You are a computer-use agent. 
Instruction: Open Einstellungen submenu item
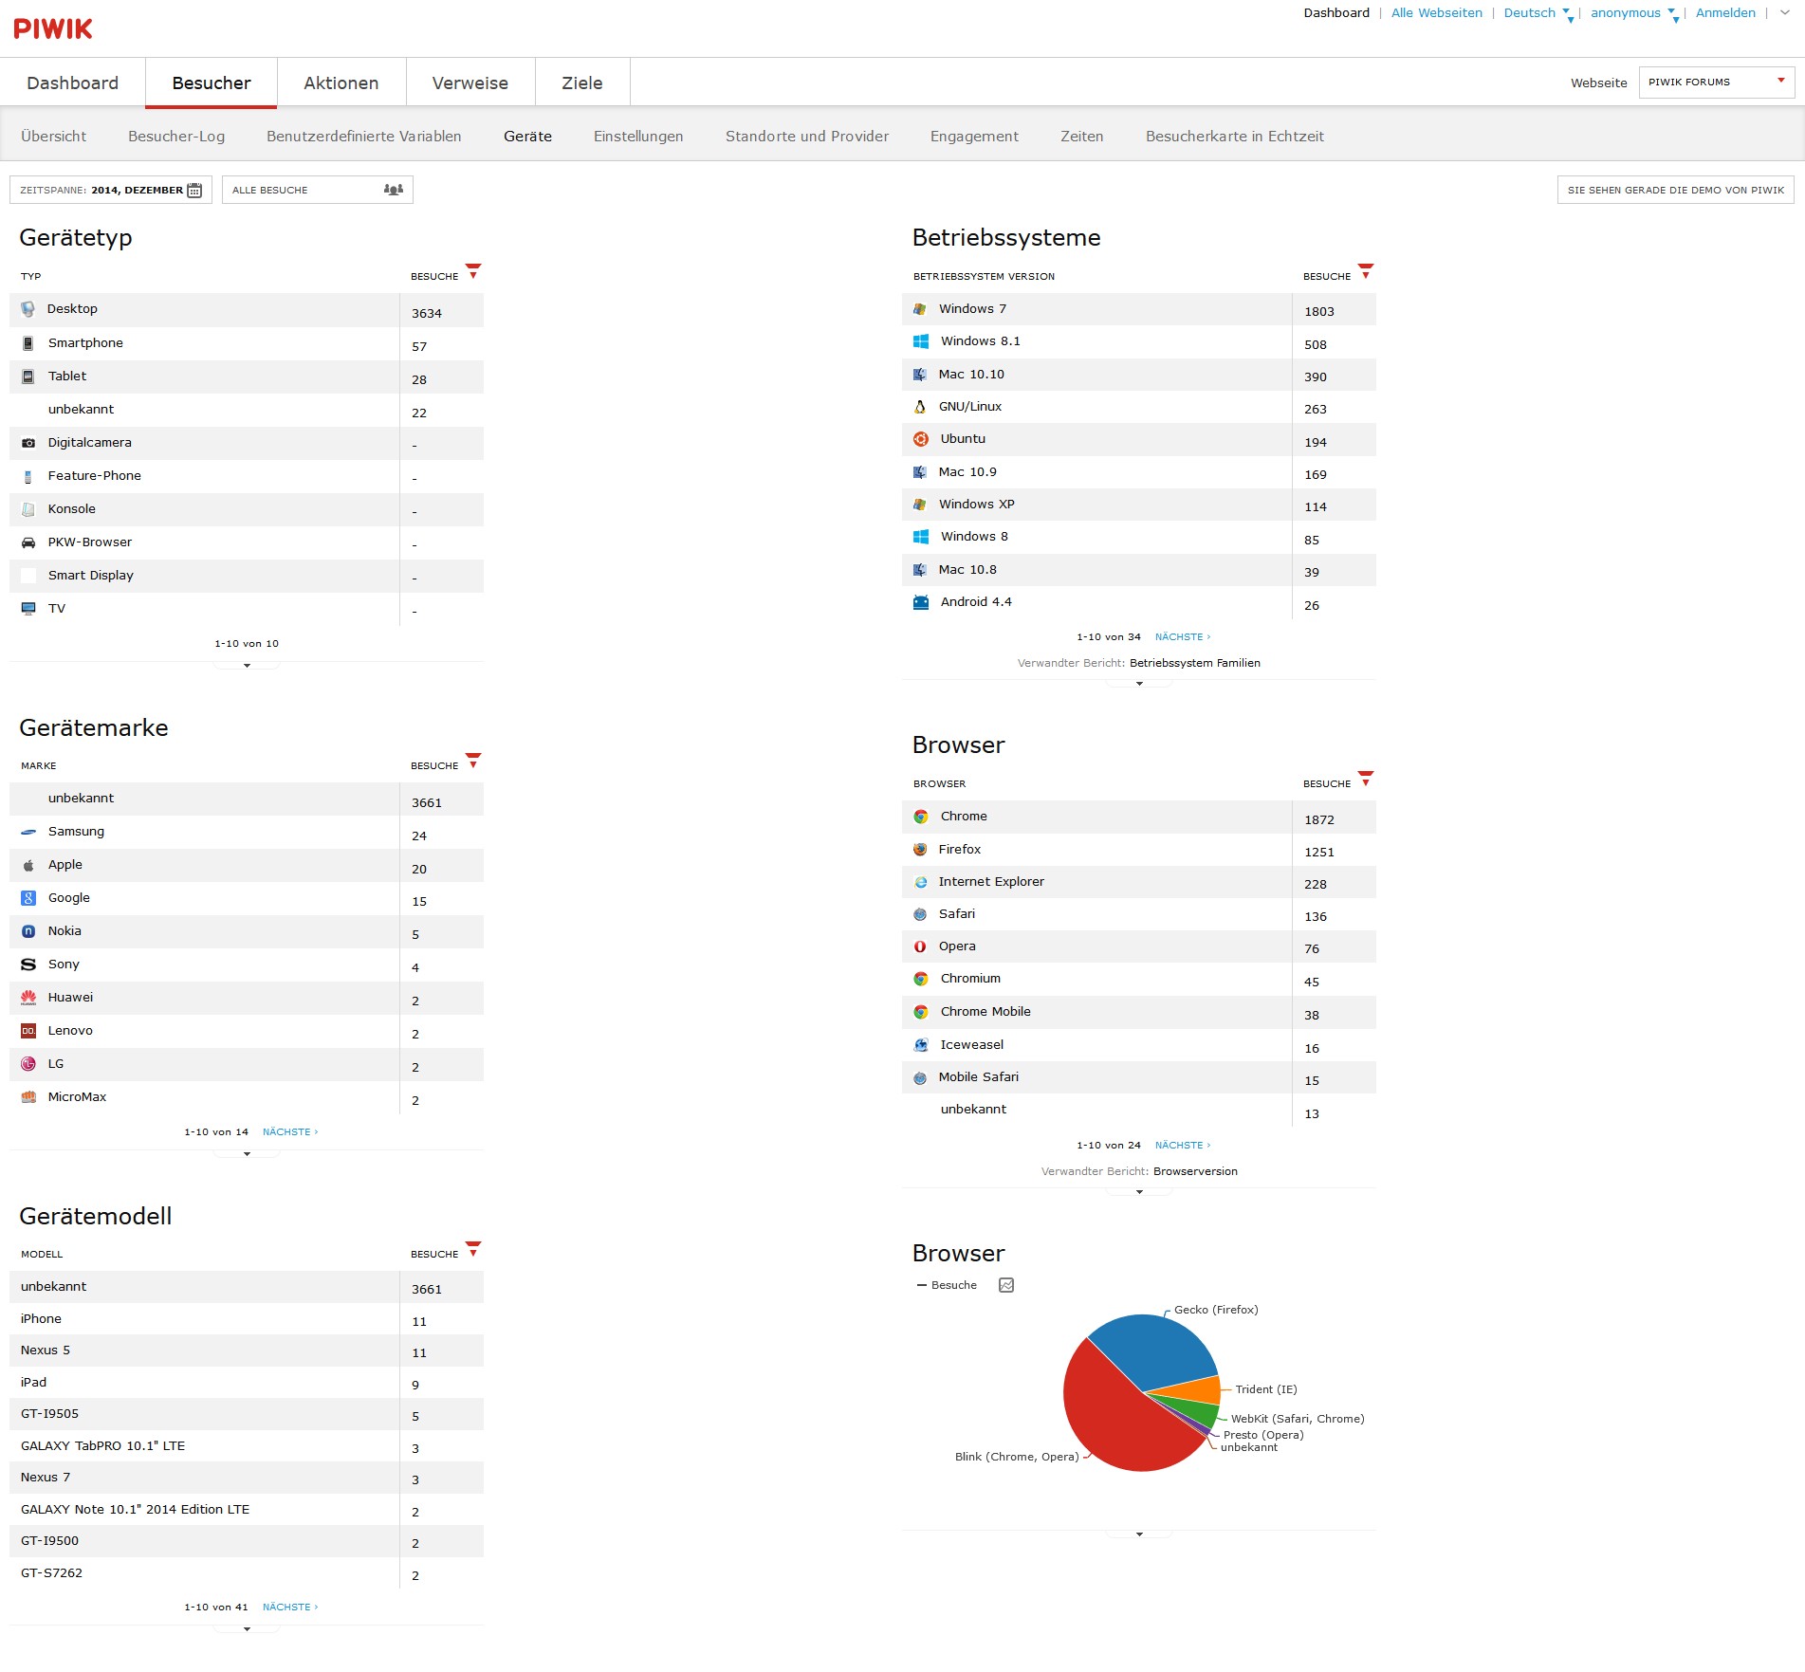tap(638, 137)
